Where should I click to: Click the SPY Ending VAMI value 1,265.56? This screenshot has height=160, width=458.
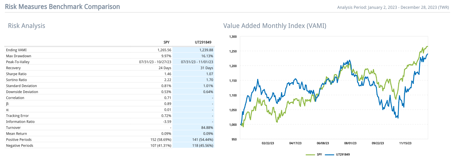(164, 50)
